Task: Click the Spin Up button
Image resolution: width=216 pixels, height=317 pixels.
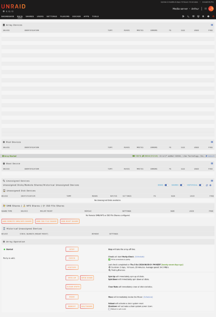Action: coord(72,278)
